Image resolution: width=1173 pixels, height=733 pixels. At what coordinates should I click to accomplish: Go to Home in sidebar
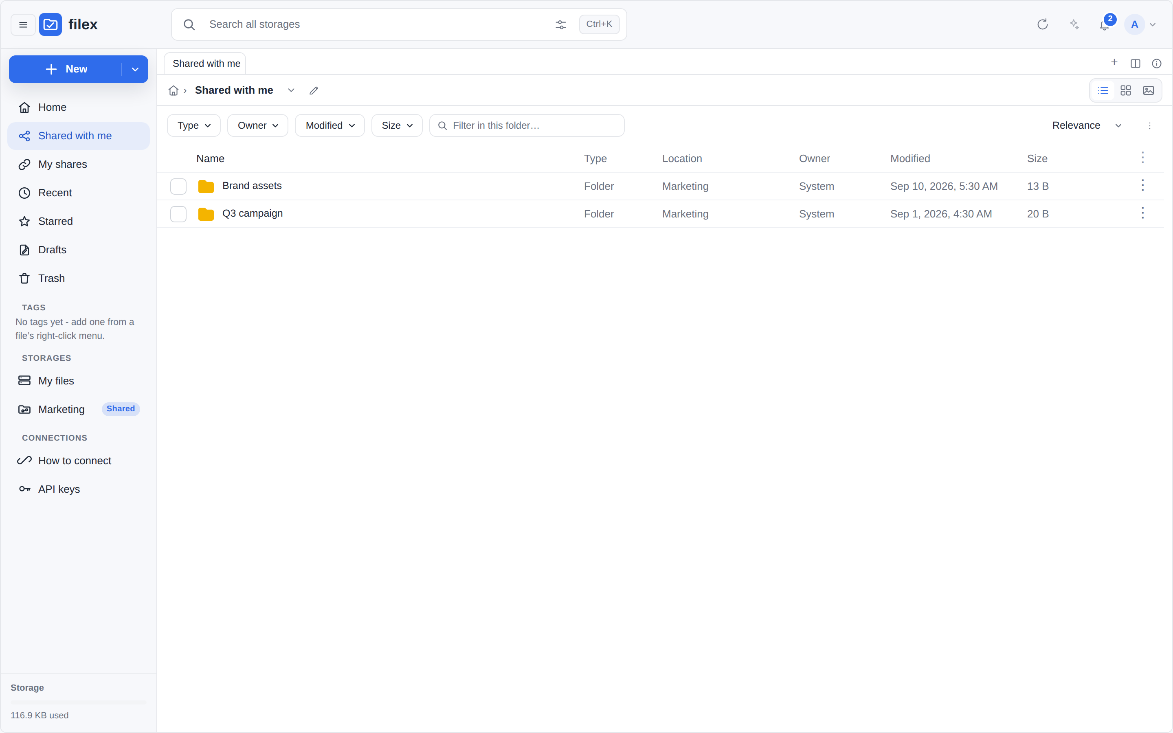click(79, 107)
